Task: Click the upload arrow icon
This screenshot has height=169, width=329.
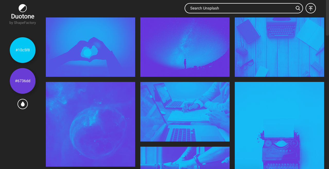Action: 311,8
